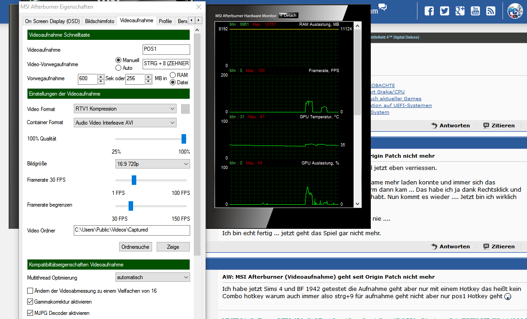Enable Ändern der Videoabmessung checkbox
The width and height of the screenshot is (527, 319).
click(30, 291)
